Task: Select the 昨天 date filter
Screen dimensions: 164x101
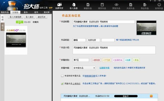Action: click(x=20, y=22)
